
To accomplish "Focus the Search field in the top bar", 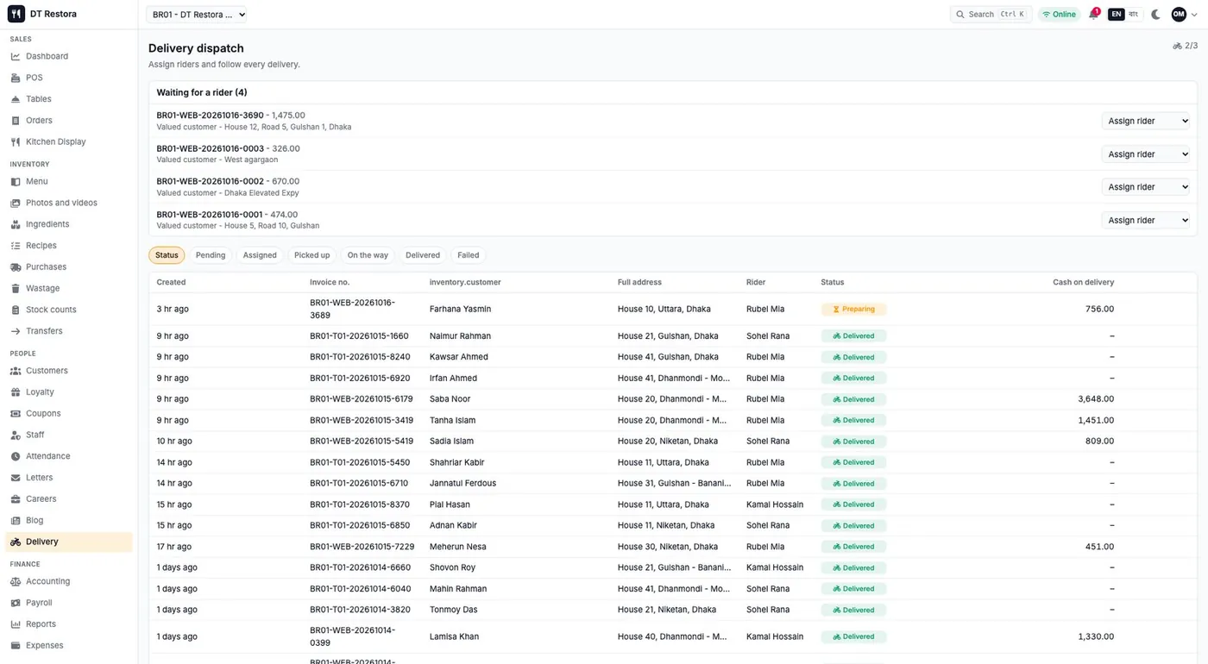I will (x=991, y=15).
